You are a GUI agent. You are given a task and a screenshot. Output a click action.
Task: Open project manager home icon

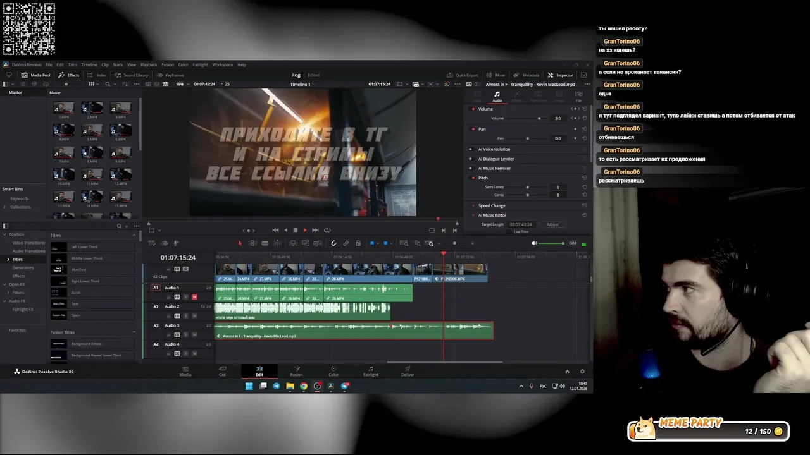point(567,372)
